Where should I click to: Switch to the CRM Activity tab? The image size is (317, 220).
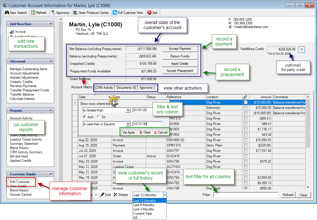pos(104,88)
